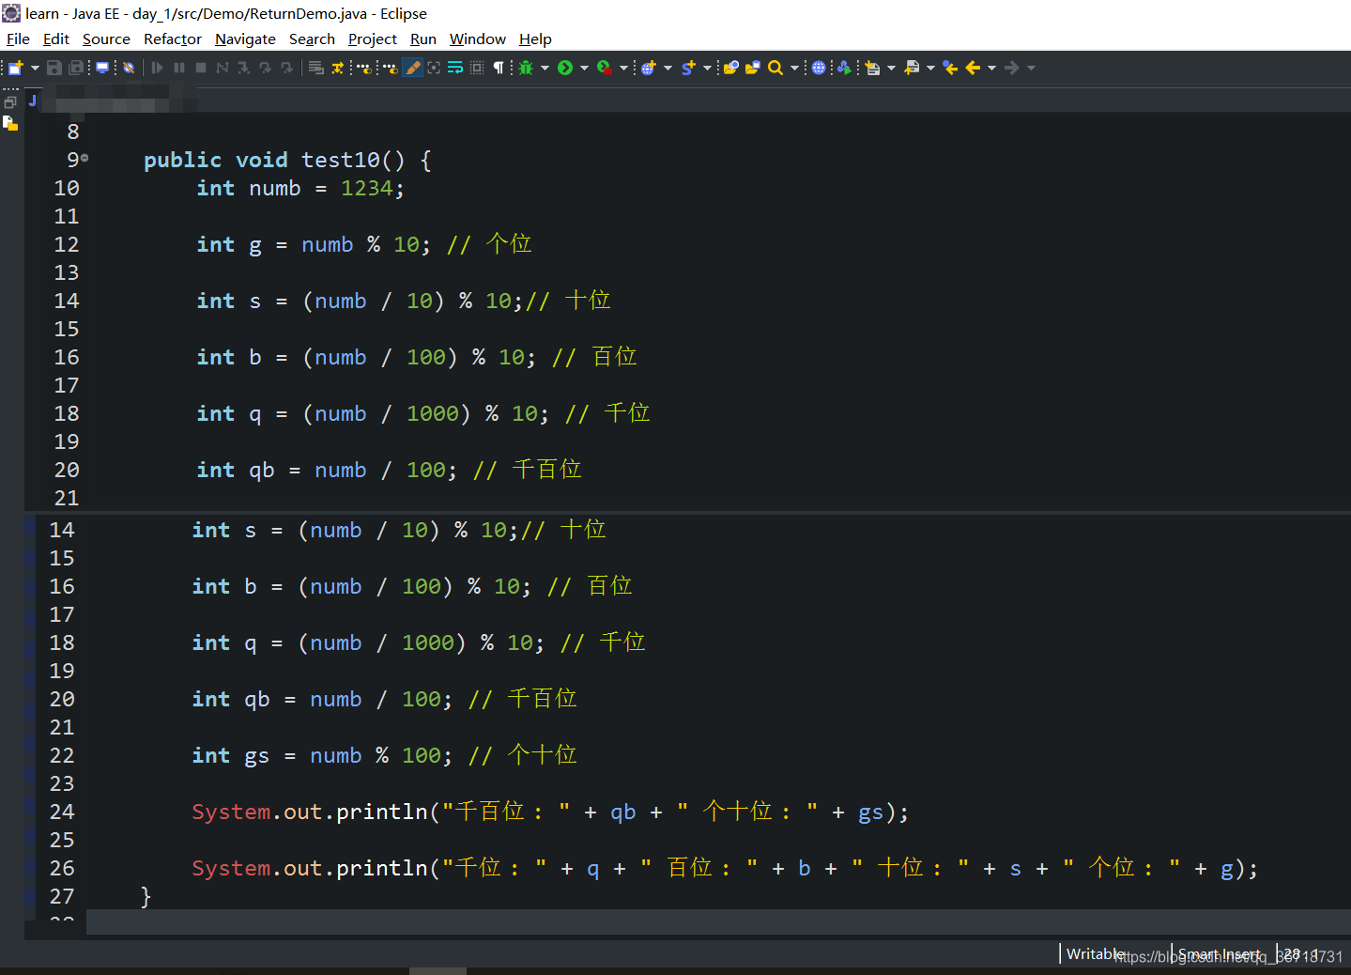1351x975 pixels.
Task: Click the Back navigation yellow arrow
Action: 973,68
